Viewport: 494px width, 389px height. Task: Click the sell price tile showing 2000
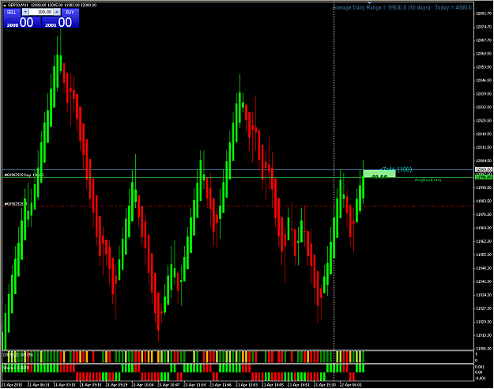pos(22,22)
